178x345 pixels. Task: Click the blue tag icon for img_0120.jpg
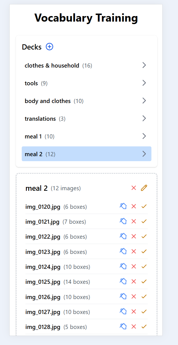coord(123,206)
